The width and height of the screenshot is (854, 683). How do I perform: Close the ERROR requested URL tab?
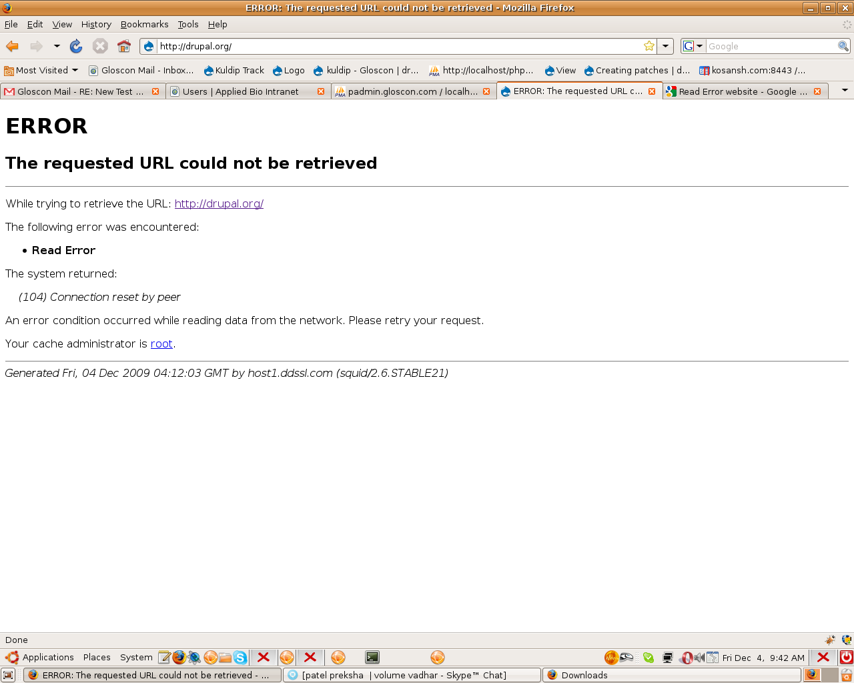pos(652,91)
